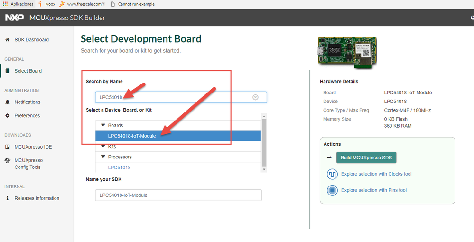Open the Select Board page
474x242 pixels.
coord(28,71)
